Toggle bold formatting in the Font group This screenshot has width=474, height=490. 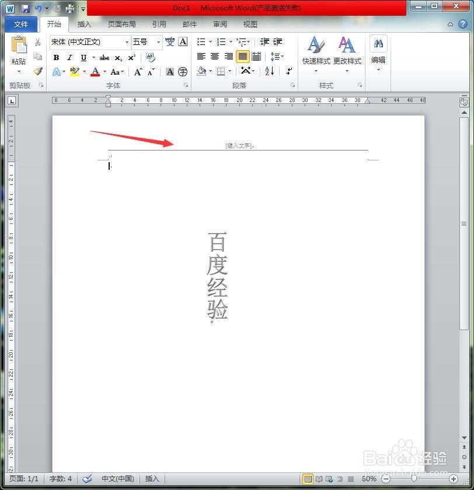56,57
